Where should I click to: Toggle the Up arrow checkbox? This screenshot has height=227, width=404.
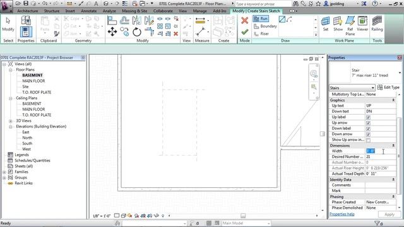[368, 123]
